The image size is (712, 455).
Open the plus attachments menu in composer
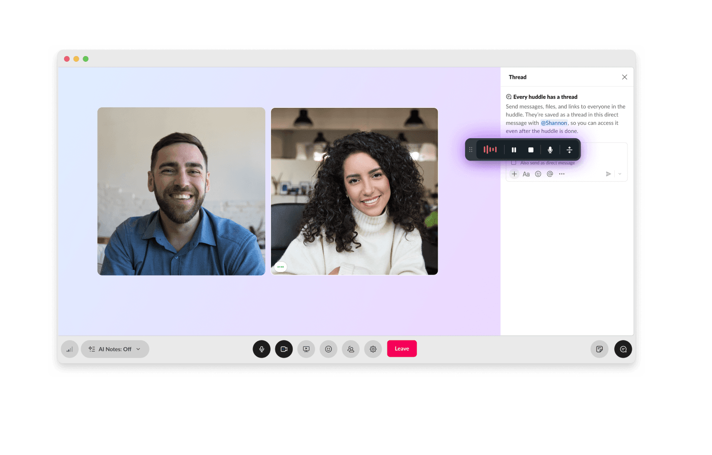[514, 174]
